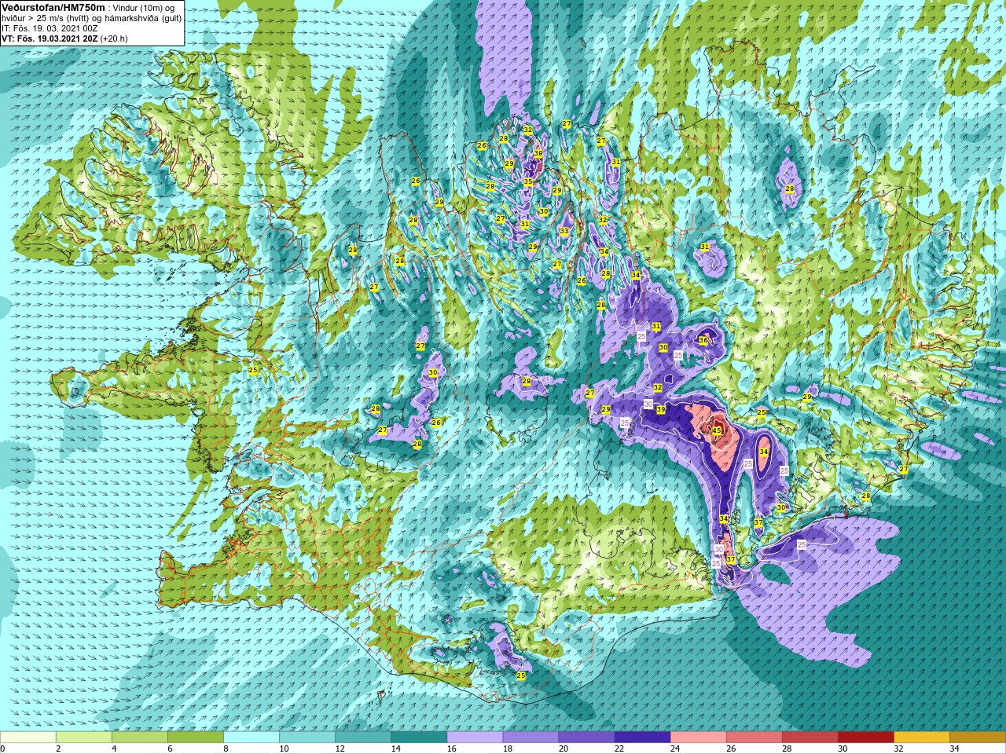Select the 26–28 m/s salmon legend swatch
Screen dimensions: 1006x754
[x=754, y=738]
